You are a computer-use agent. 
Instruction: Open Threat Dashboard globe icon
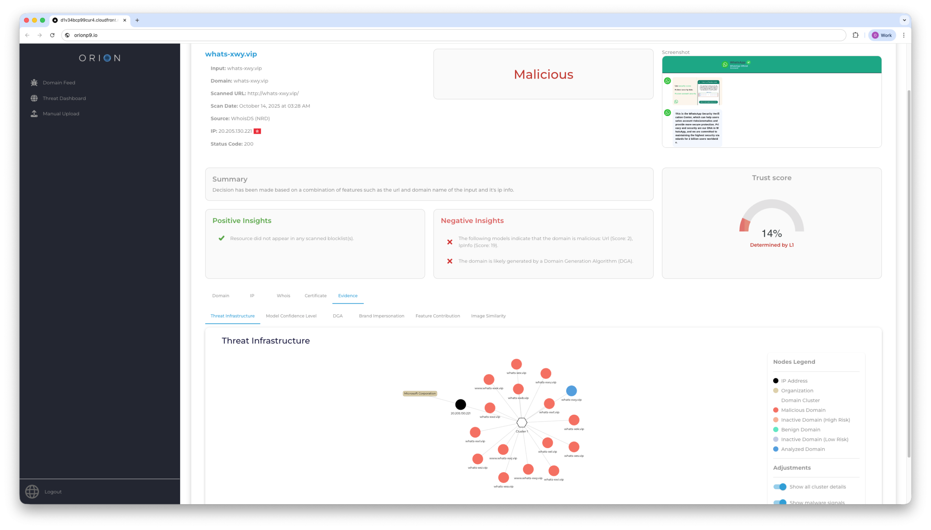click(x=34, y=98)
